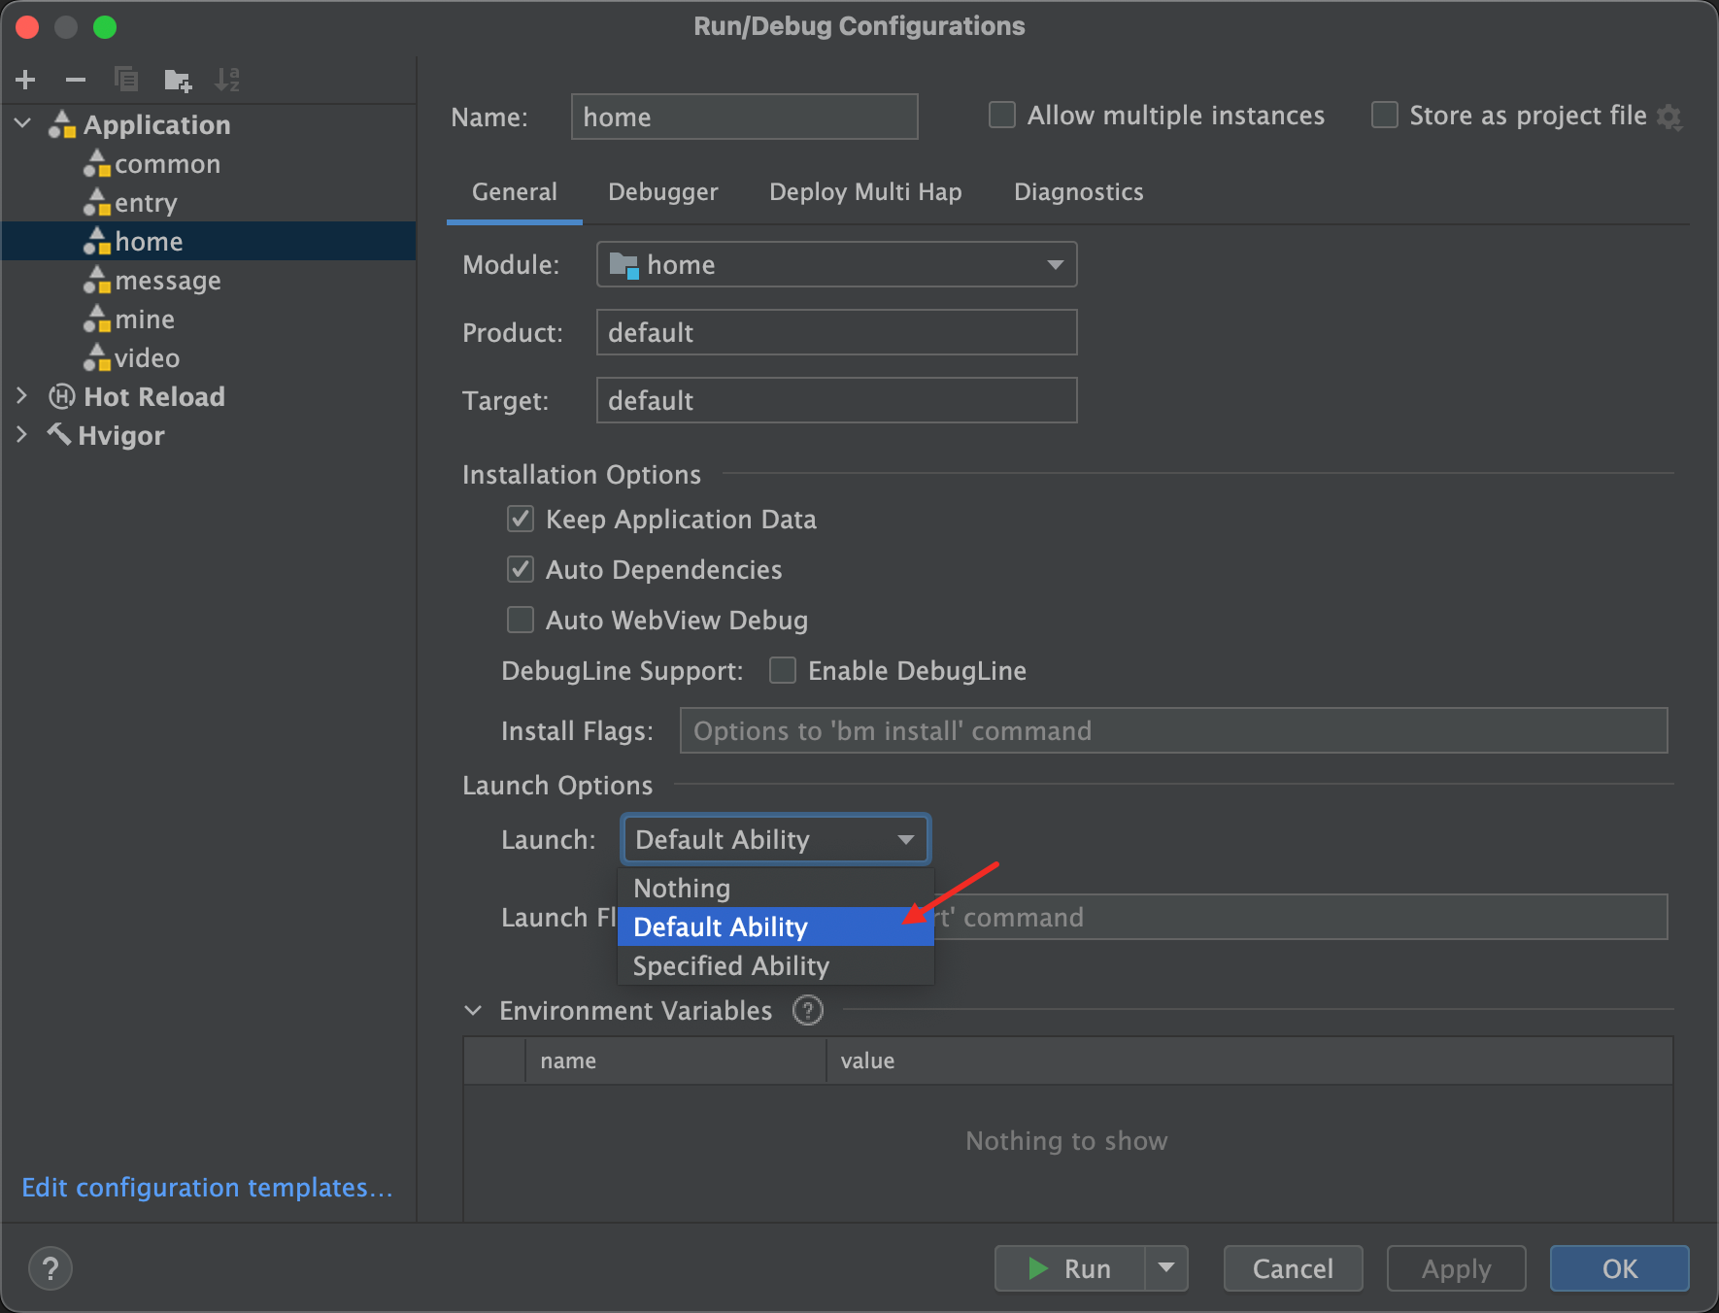Select the home configuration in tree

(x=209, y=242)
